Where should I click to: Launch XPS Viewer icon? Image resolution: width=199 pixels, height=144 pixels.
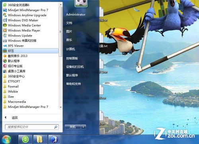pos(5,45)
